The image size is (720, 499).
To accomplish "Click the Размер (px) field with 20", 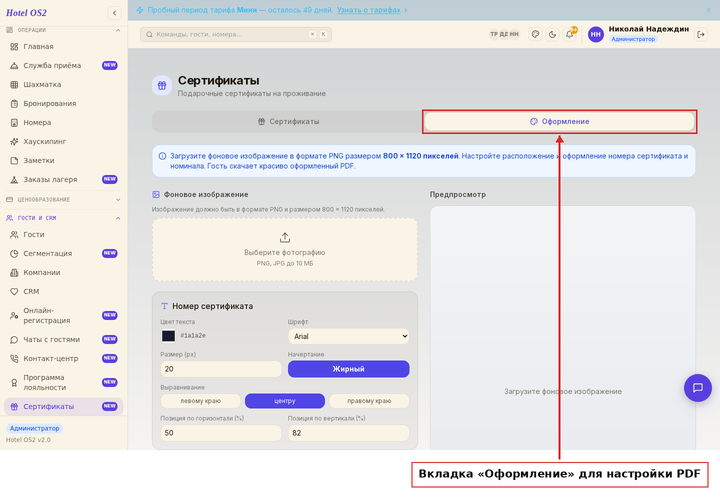I will pyautogui.click(x=221, y=369).
